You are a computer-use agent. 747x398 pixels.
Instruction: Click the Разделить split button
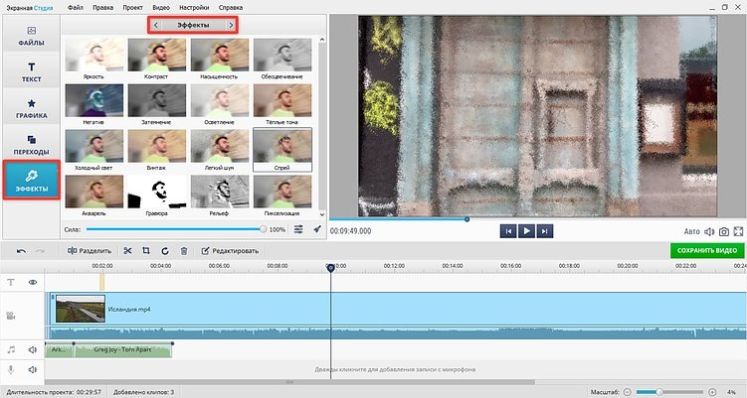[x=90, y=250]
